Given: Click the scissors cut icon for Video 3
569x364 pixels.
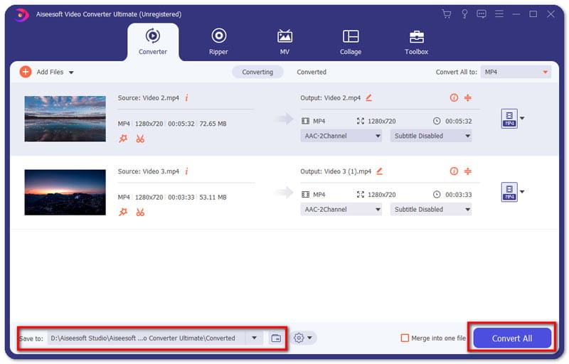Looking at the screenshot, I should pos(140,212).
